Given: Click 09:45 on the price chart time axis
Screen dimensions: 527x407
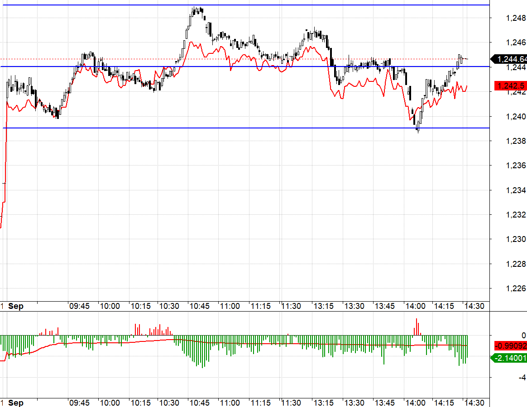Looking at the screenshot, I should click(x=79, y=306).
